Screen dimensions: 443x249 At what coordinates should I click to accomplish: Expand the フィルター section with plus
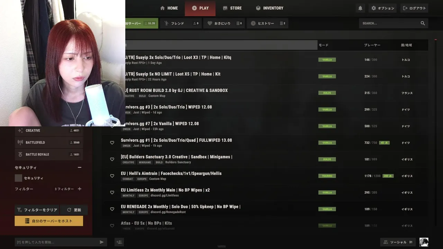click(x=80, y=189)
